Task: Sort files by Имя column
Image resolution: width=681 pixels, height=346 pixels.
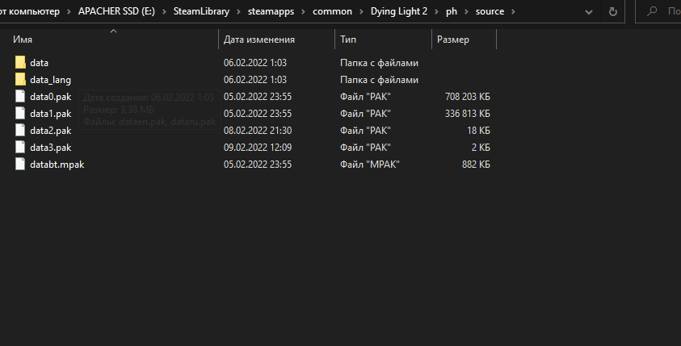Action: click(x=24, y=40)
